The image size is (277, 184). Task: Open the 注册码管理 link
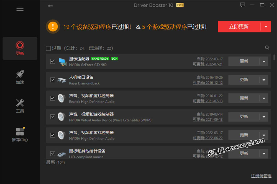261,176
